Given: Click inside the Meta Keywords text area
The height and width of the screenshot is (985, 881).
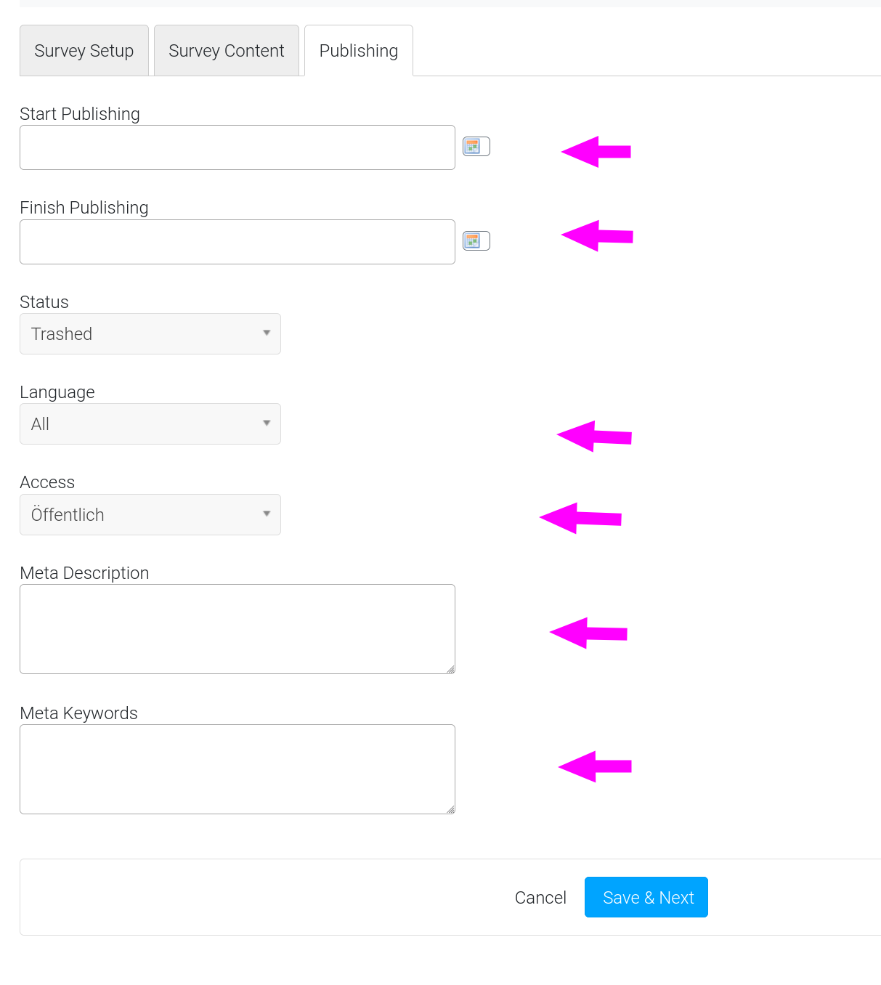Looking at the screenshot, I should tap(237, 769).
